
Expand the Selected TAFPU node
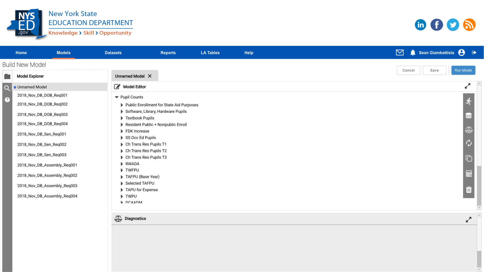click(122, 183)
